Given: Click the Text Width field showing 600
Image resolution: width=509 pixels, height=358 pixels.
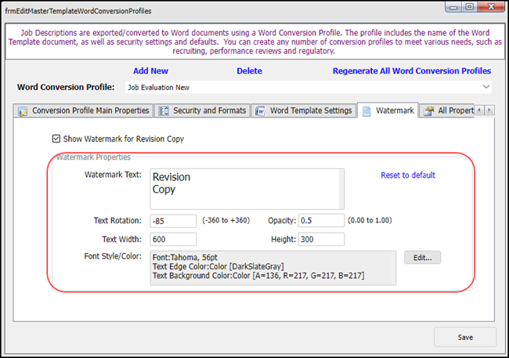Looking at the screenshot, I should tap(173, 240).
